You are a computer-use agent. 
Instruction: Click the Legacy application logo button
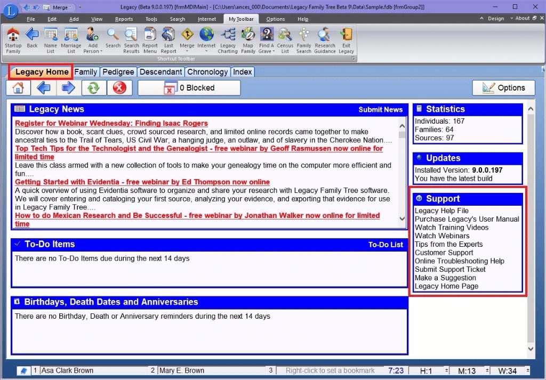[x=11, y=10]
